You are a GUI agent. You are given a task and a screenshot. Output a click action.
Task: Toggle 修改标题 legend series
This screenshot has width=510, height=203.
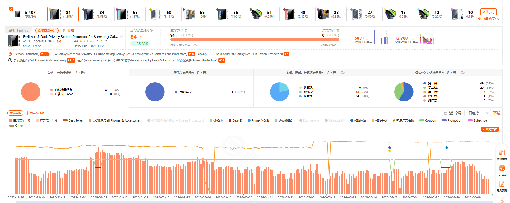click(x=358, y=120)
